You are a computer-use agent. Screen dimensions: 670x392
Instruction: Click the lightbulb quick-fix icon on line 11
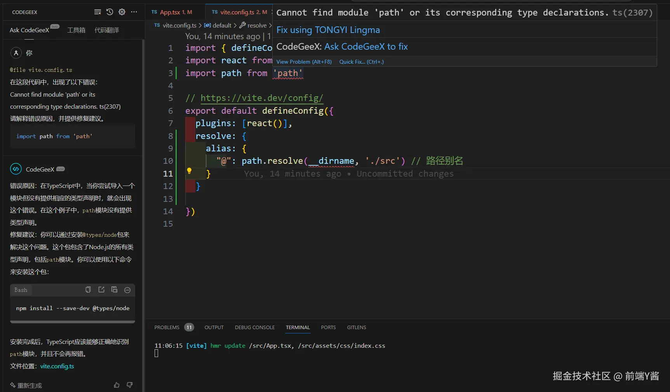(189, 171)
